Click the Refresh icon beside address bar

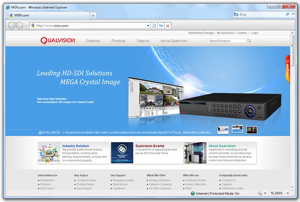pos(161,26)
